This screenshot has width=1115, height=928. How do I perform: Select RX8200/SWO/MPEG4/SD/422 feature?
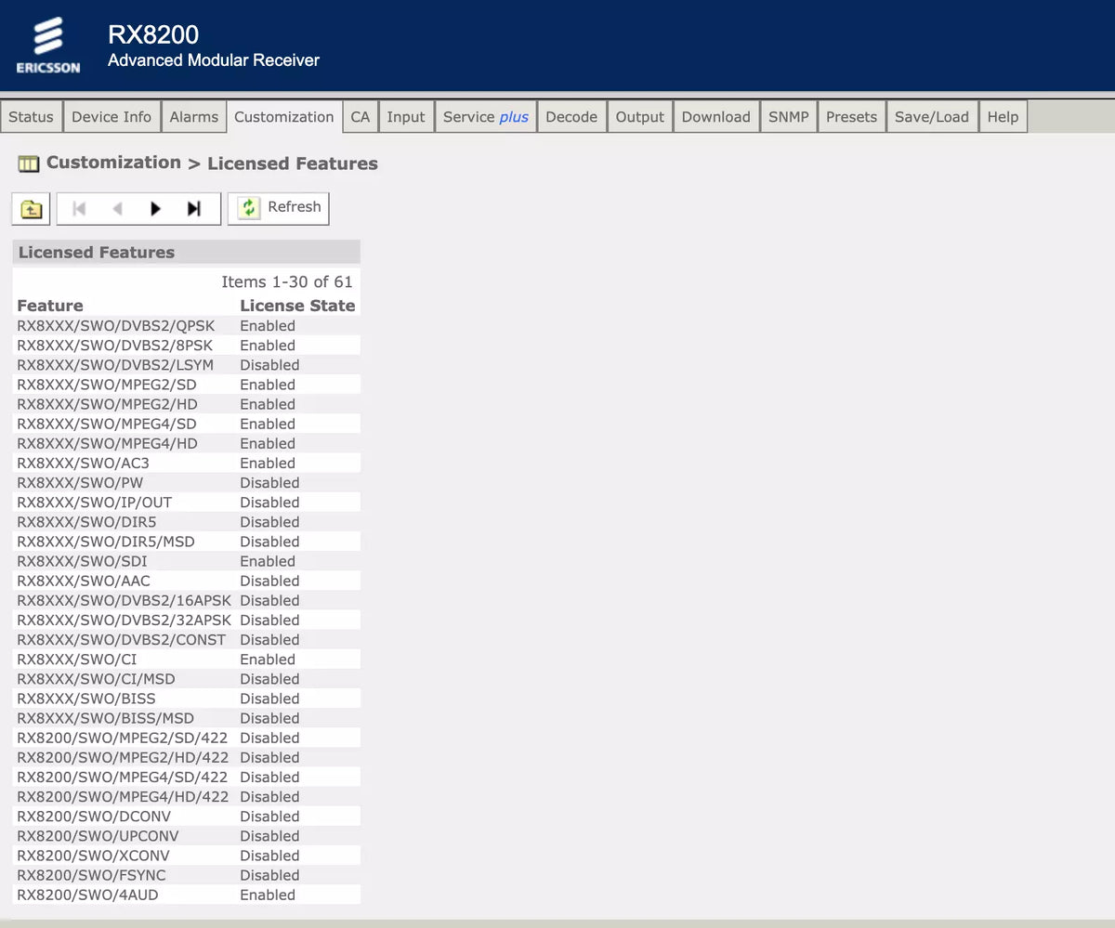(x=123, y=778)
